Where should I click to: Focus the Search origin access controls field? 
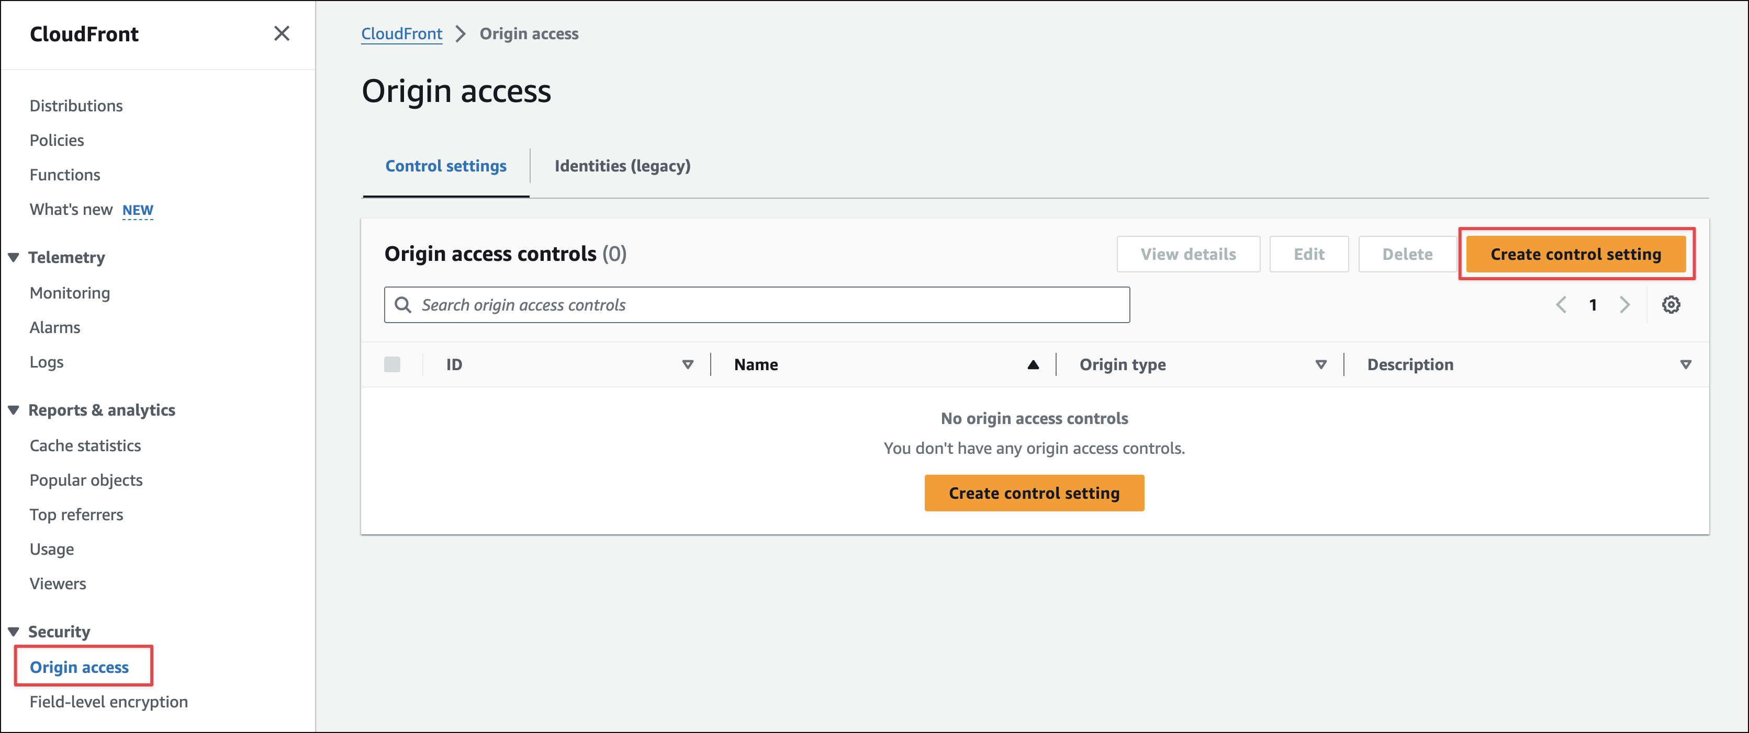(x=767, y=305)
